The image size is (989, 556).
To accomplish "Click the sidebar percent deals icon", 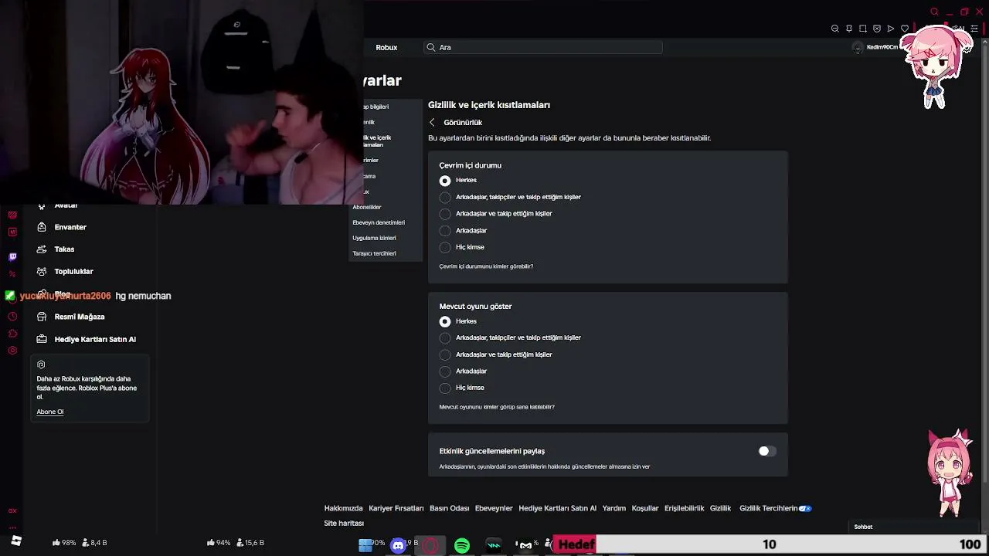I will pos(12,274).
